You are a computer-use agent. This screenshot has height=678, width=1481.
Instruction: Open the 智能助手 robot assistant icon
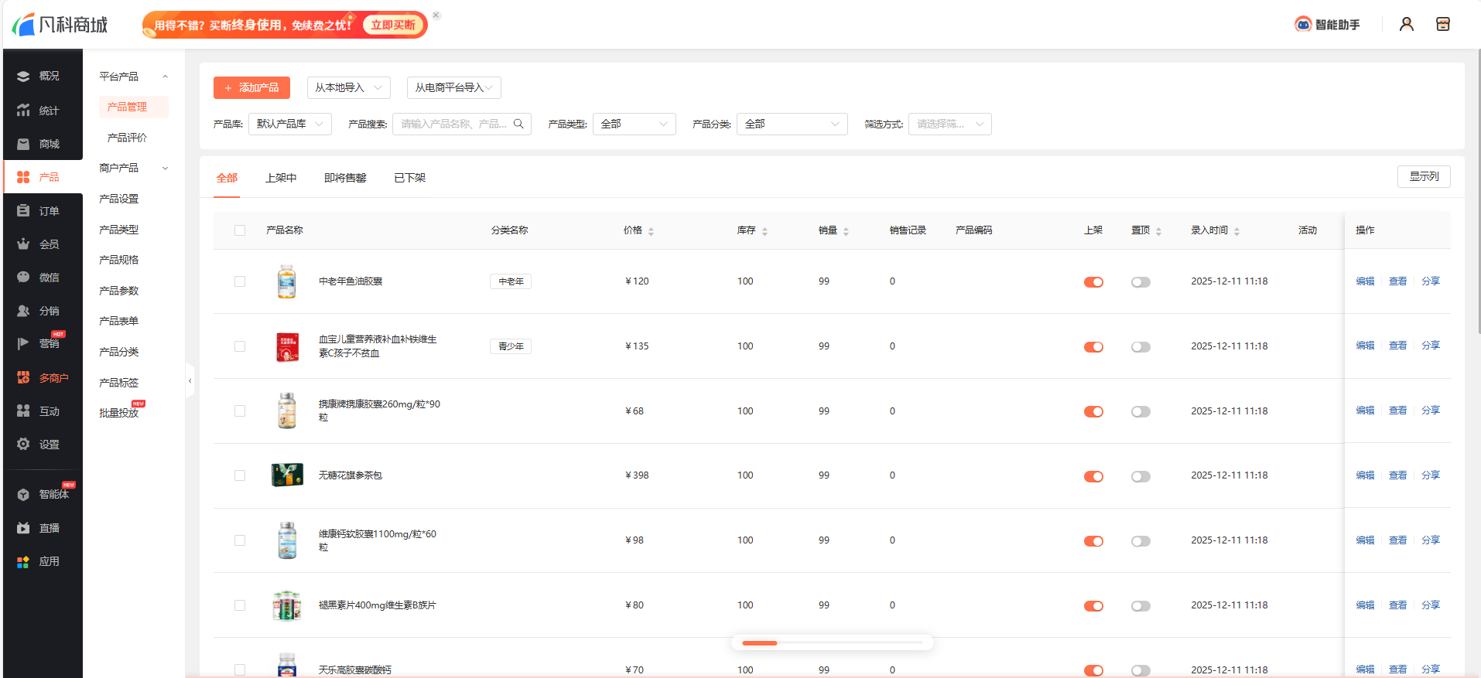click(1303, 25)
